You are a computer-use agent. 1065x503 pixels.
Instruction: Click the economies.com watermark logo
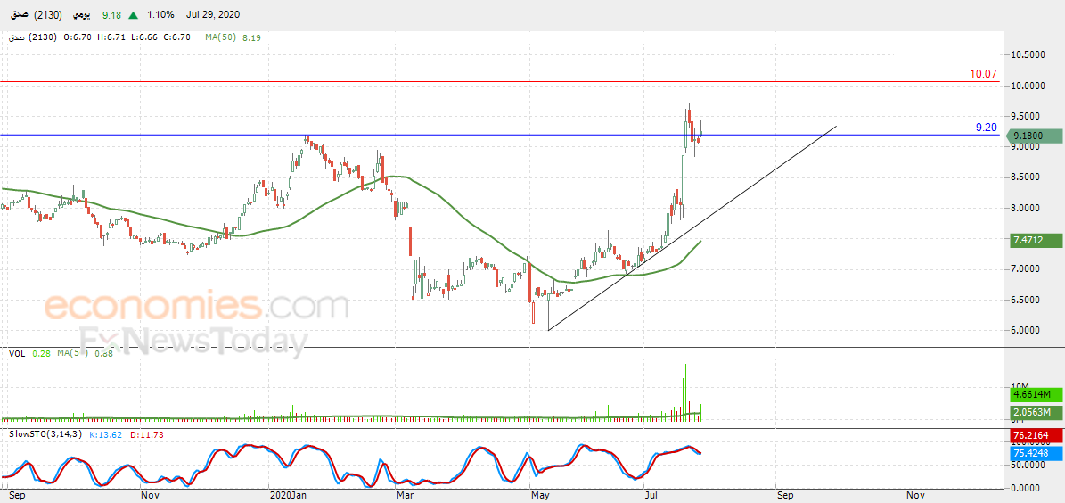click(195, 305)
